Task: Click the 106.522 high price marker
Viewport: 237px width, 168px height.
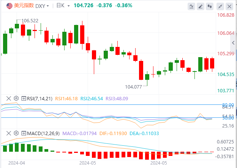Action: tap(31, 20)
